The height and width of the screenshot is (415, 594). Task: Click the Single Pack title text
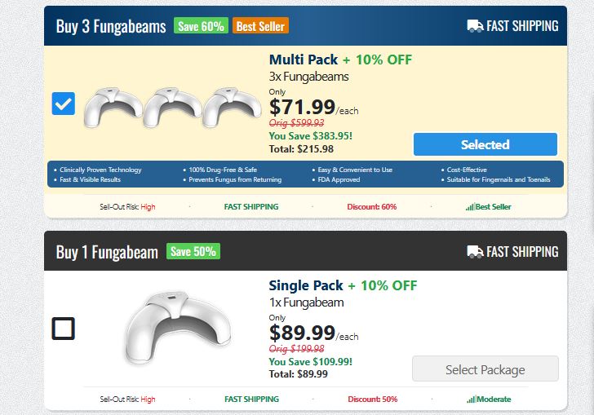(x=306, y=285)
